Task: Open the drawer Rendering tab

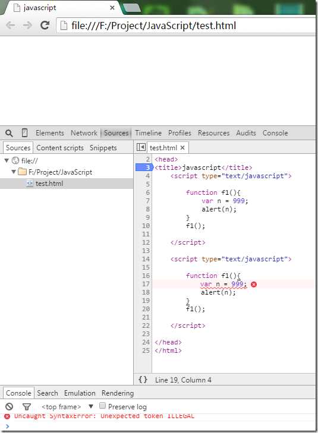Action: [118, 393]
